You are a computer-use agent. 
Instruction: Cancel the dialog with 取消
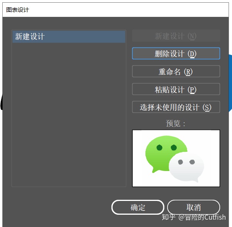point(194,207)
